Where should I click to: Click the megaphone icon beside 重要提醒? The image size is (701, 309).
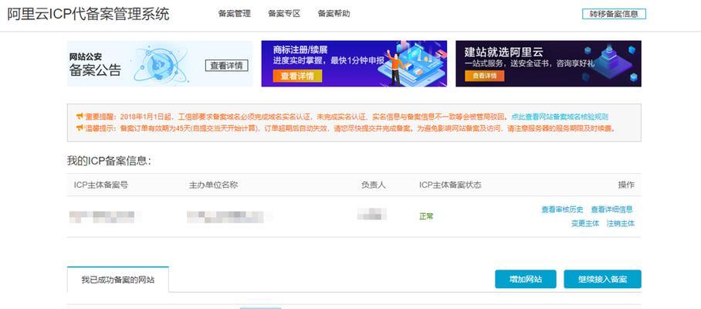(80, 117)
